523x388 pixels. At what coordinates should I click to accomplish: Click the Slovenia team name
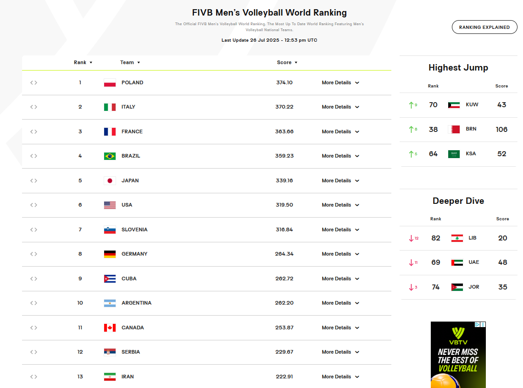(134, 230)
